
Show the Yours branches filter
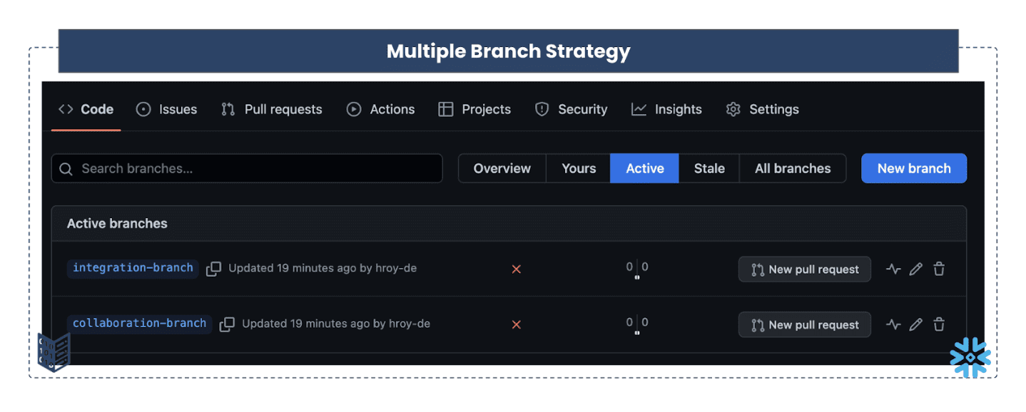pos(578,169)
